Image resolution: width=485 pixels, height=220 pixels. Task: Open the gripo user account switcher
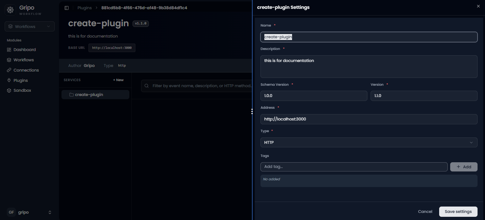(29, 212)
